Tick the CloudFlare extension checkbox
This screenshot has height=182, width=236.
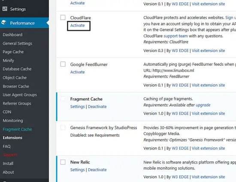(63, 18)
